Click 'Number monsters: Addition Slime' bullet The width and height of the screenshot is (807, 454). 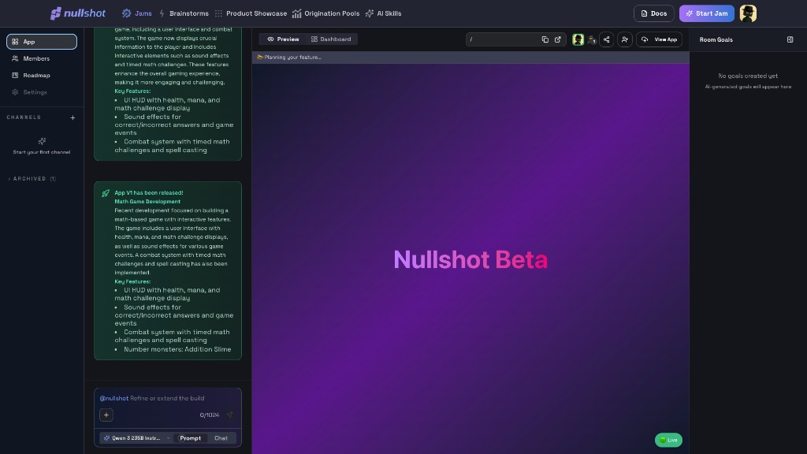tap(177, 349)
